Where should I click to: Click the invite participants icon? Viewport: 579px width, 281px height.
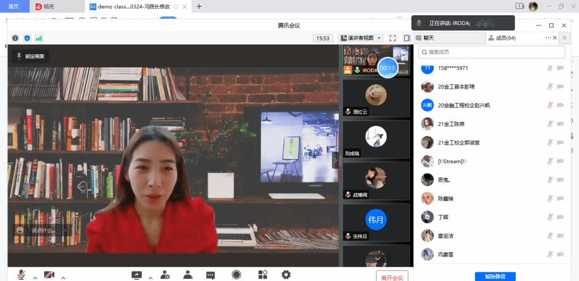pyautogui.click(x=165, y=275)
